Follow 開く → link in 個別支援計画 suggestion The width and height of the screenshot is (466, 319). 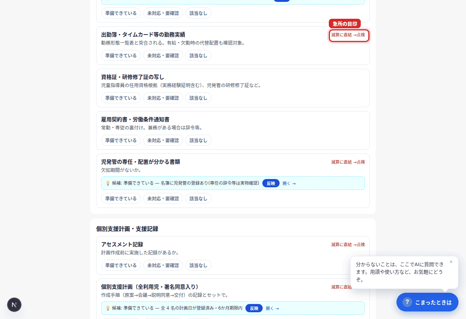(272, 308)
